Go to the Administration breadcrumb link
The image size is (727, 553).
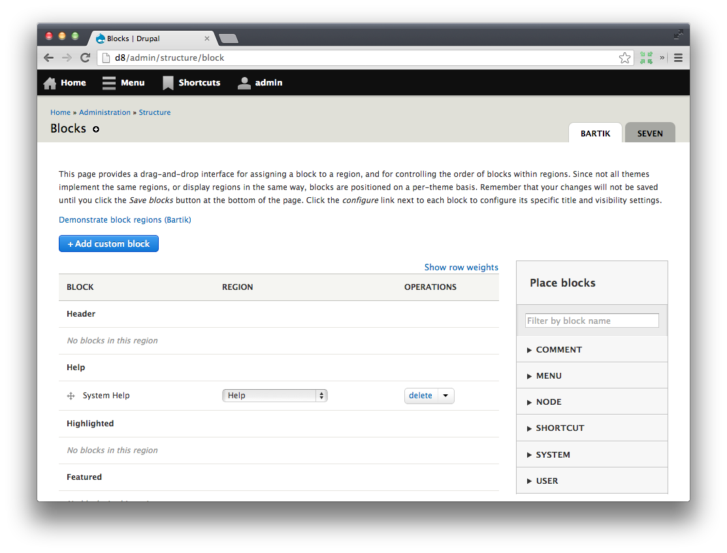click(105, 112)
